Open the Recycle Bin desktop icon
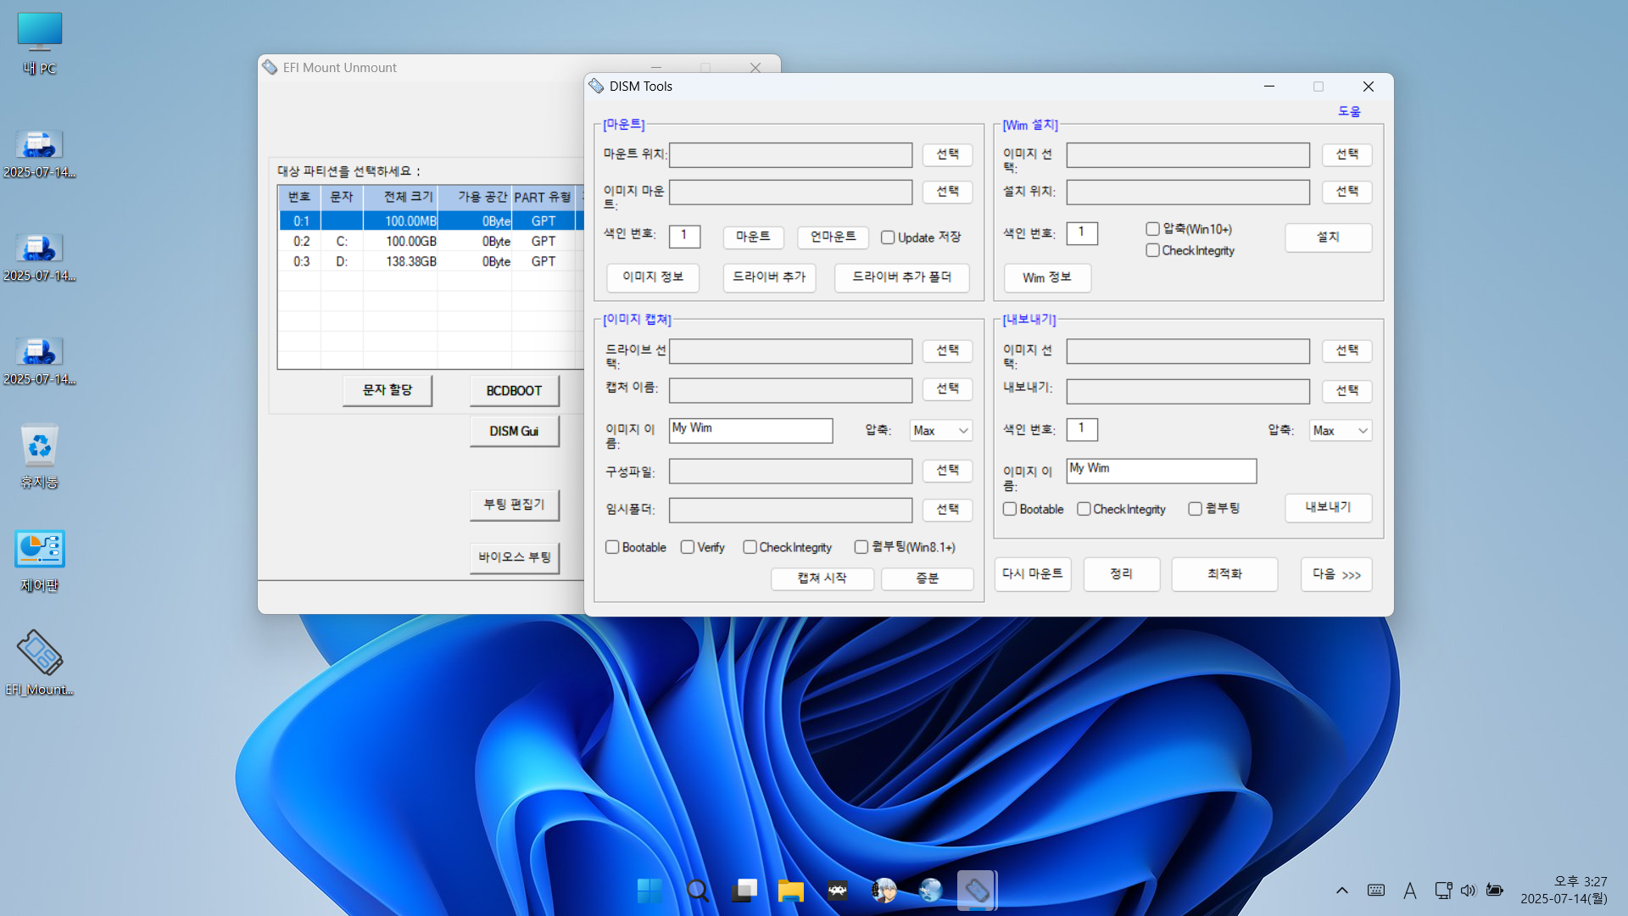 click(x=39, y=447)
